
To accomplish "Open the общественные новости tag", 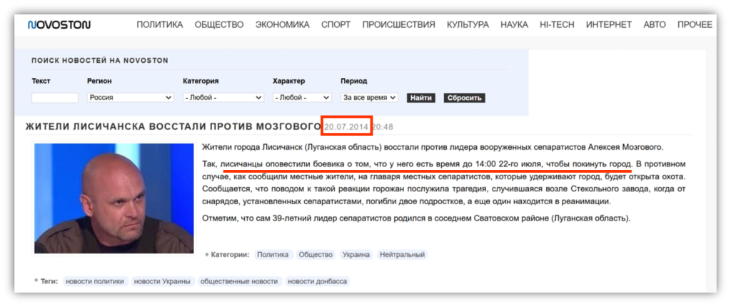I will point(239,281).
